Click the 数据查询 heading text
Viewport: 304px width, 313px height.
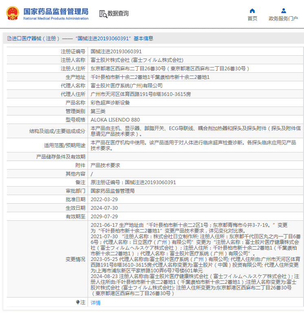[118, 13]
